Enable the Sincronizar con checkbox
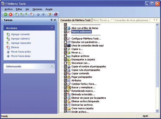161x119 pixels. pyautogui.click(x=65, y=63)
